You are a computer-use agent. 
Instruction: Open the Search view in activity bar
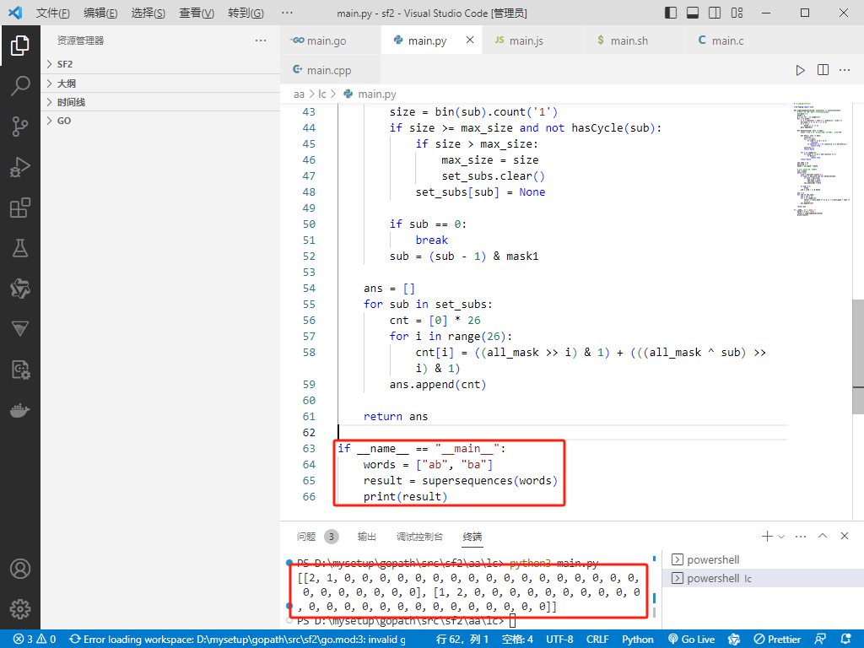click(x=20, y=86)
